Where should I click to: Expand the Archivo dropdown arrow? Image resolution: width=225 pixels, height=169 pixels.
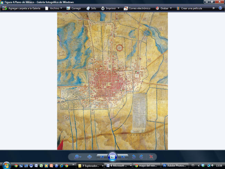(61, 8)
